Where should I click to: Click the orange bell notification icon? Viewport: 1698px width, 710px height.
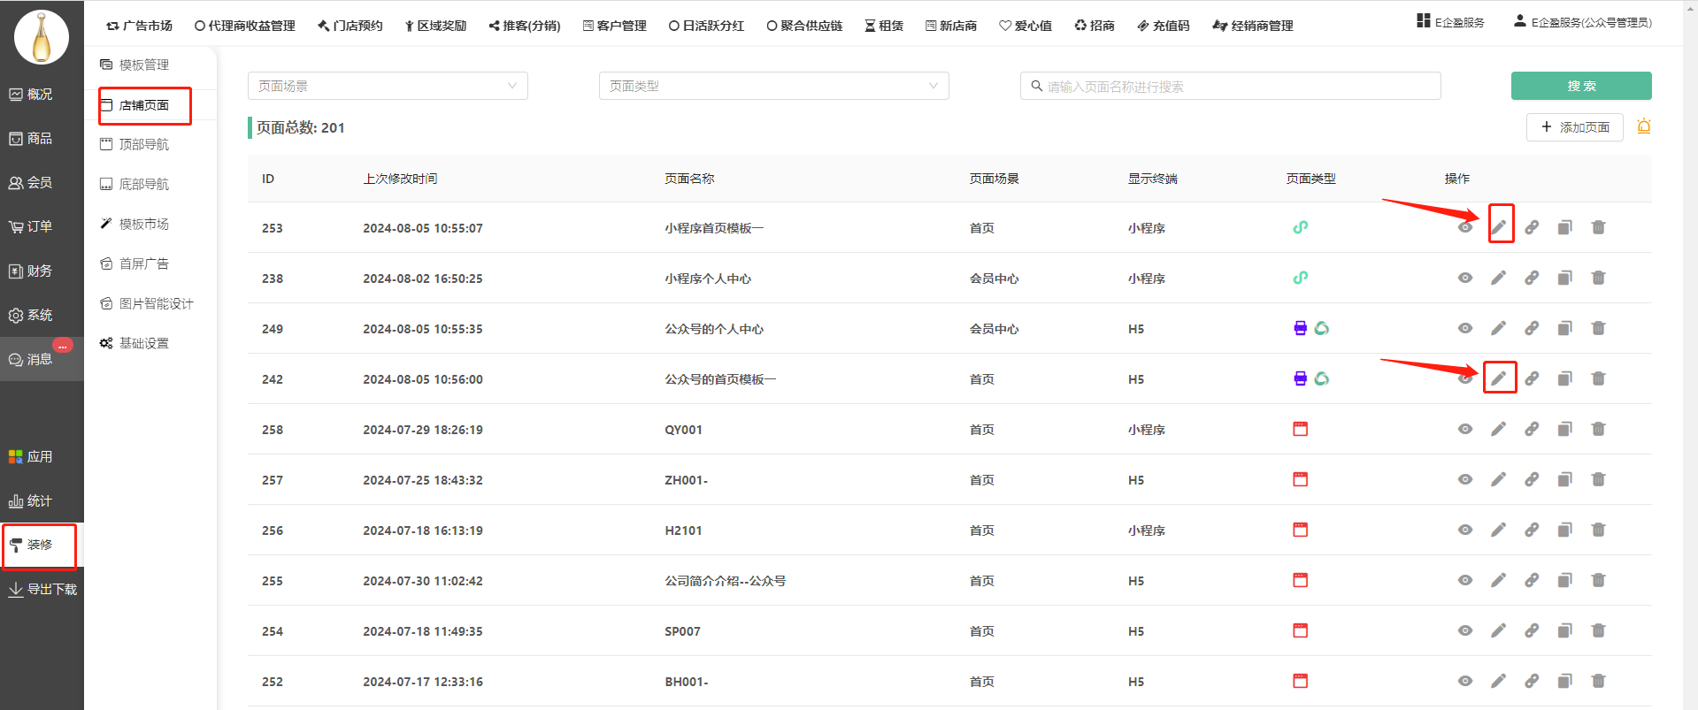[1643, 126]
